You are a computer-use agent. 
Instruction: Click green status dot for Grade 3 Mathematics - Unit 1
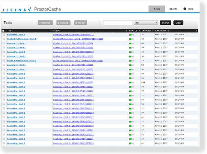coord(130,39)
